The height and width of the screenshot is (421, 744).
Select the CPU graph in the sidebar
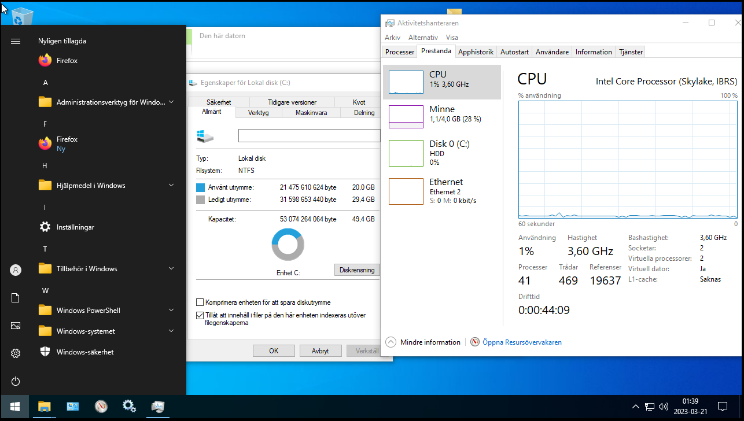444,81
